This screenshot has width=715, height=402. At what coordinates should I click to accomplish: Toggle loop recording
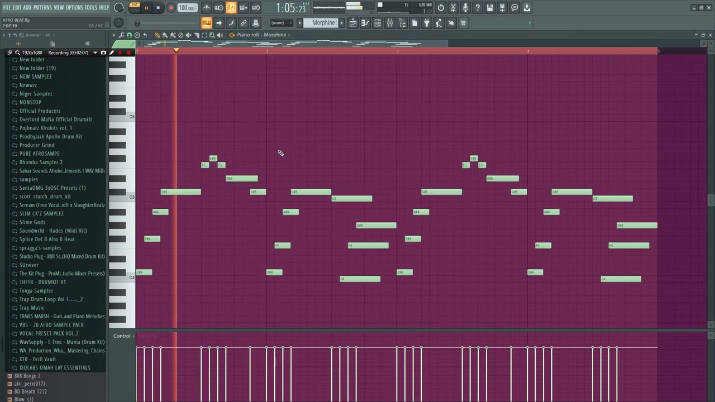255,8
